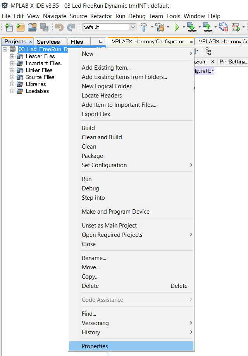Click the Undo toolbar icon
This screenshot has height=356, width=248.
click(59, 27)
